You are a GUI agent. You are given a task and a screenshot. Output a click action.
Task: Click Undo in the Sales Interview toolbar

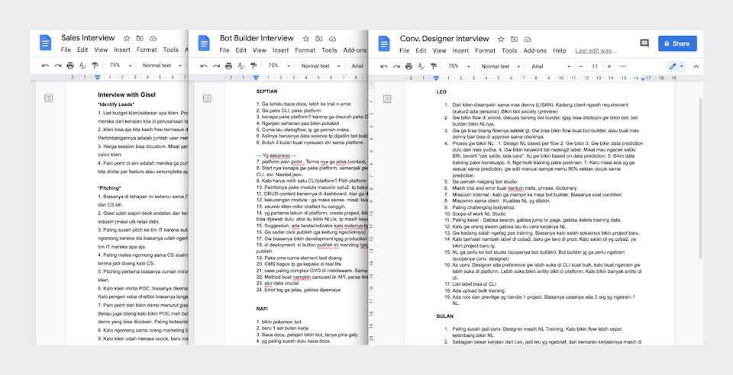pos(45,66)
